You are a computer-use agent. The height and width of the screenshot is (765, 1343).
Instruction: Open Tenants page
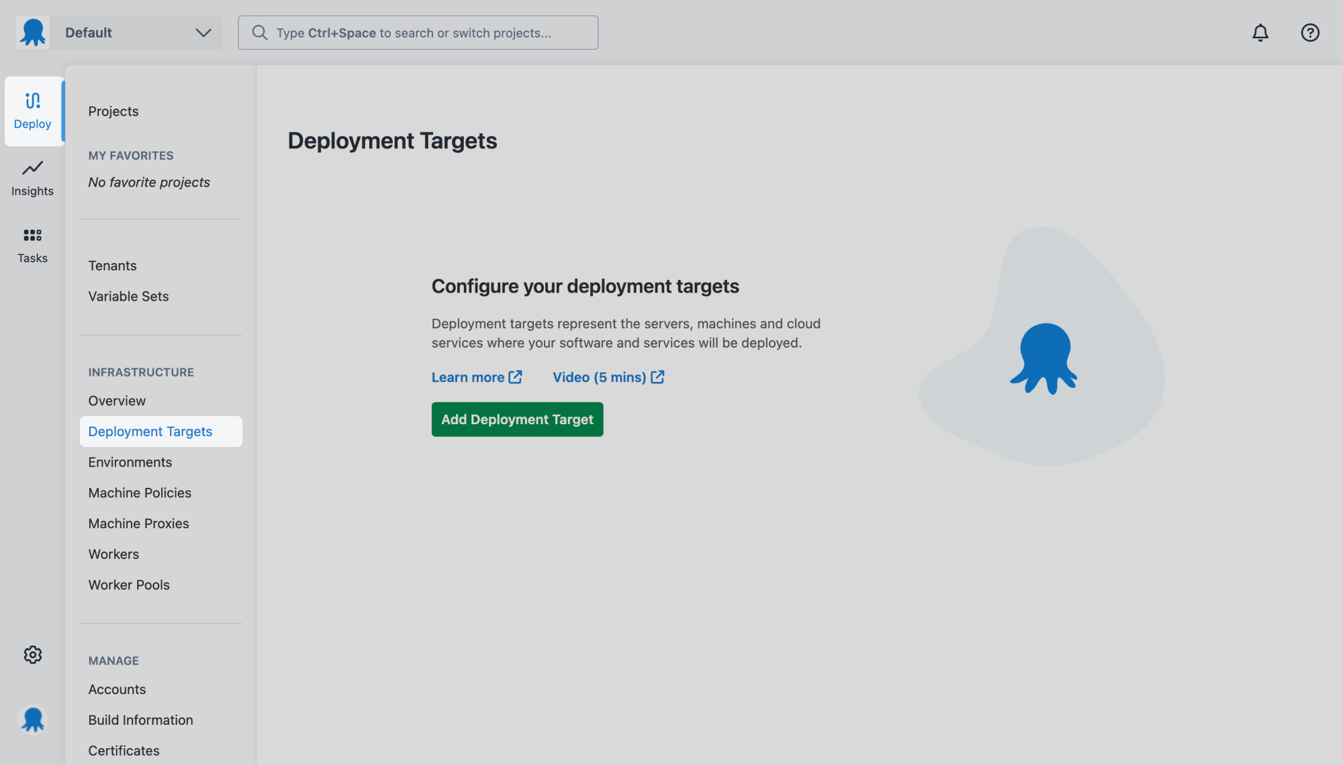(x=112, y=266)
